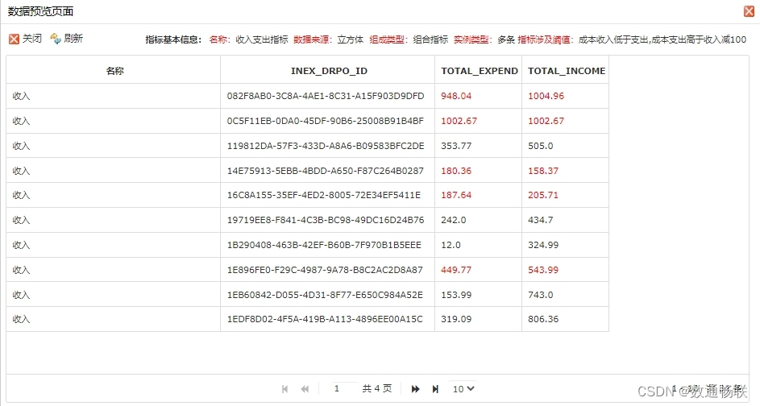Click 收入 in row with income 743.0
Image resolution: width=760 pixels, height=406 pixels.
[x=21, y=295]
